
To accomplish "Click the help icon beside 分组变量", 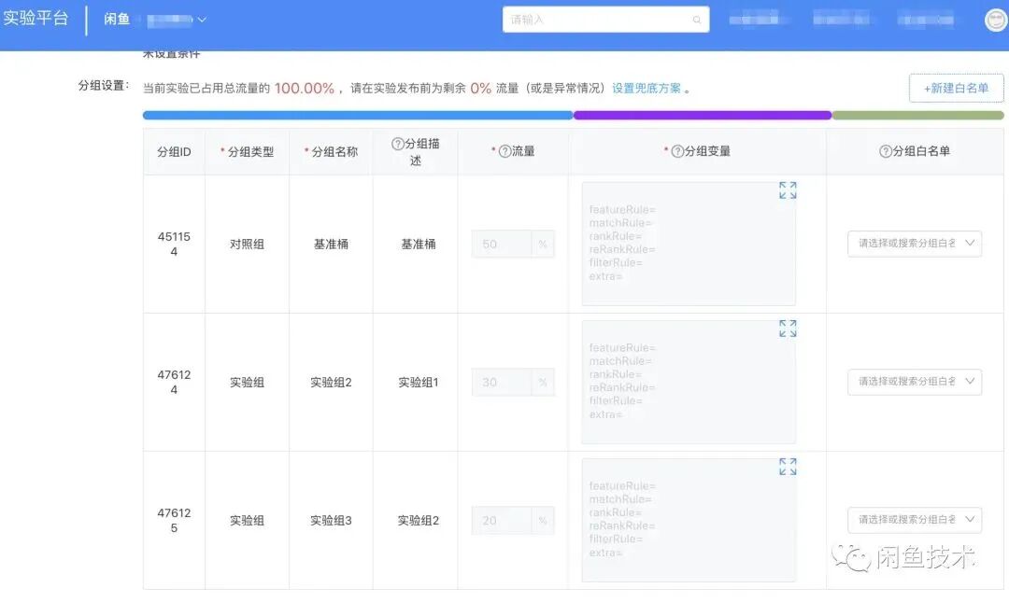I will click(677, 151).
